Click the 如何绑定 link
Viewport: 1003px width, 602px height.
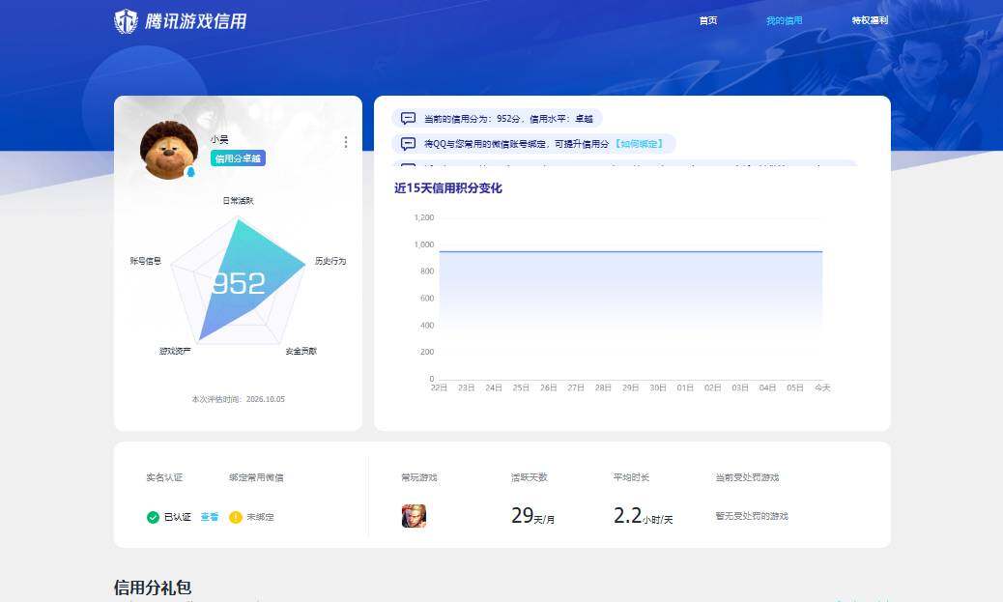coord(639,144)
